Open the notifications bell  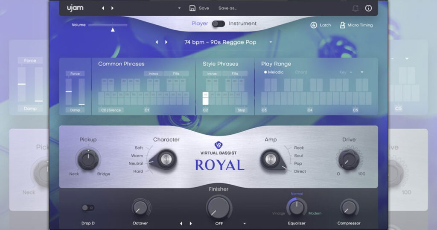(x=355, y=9)
